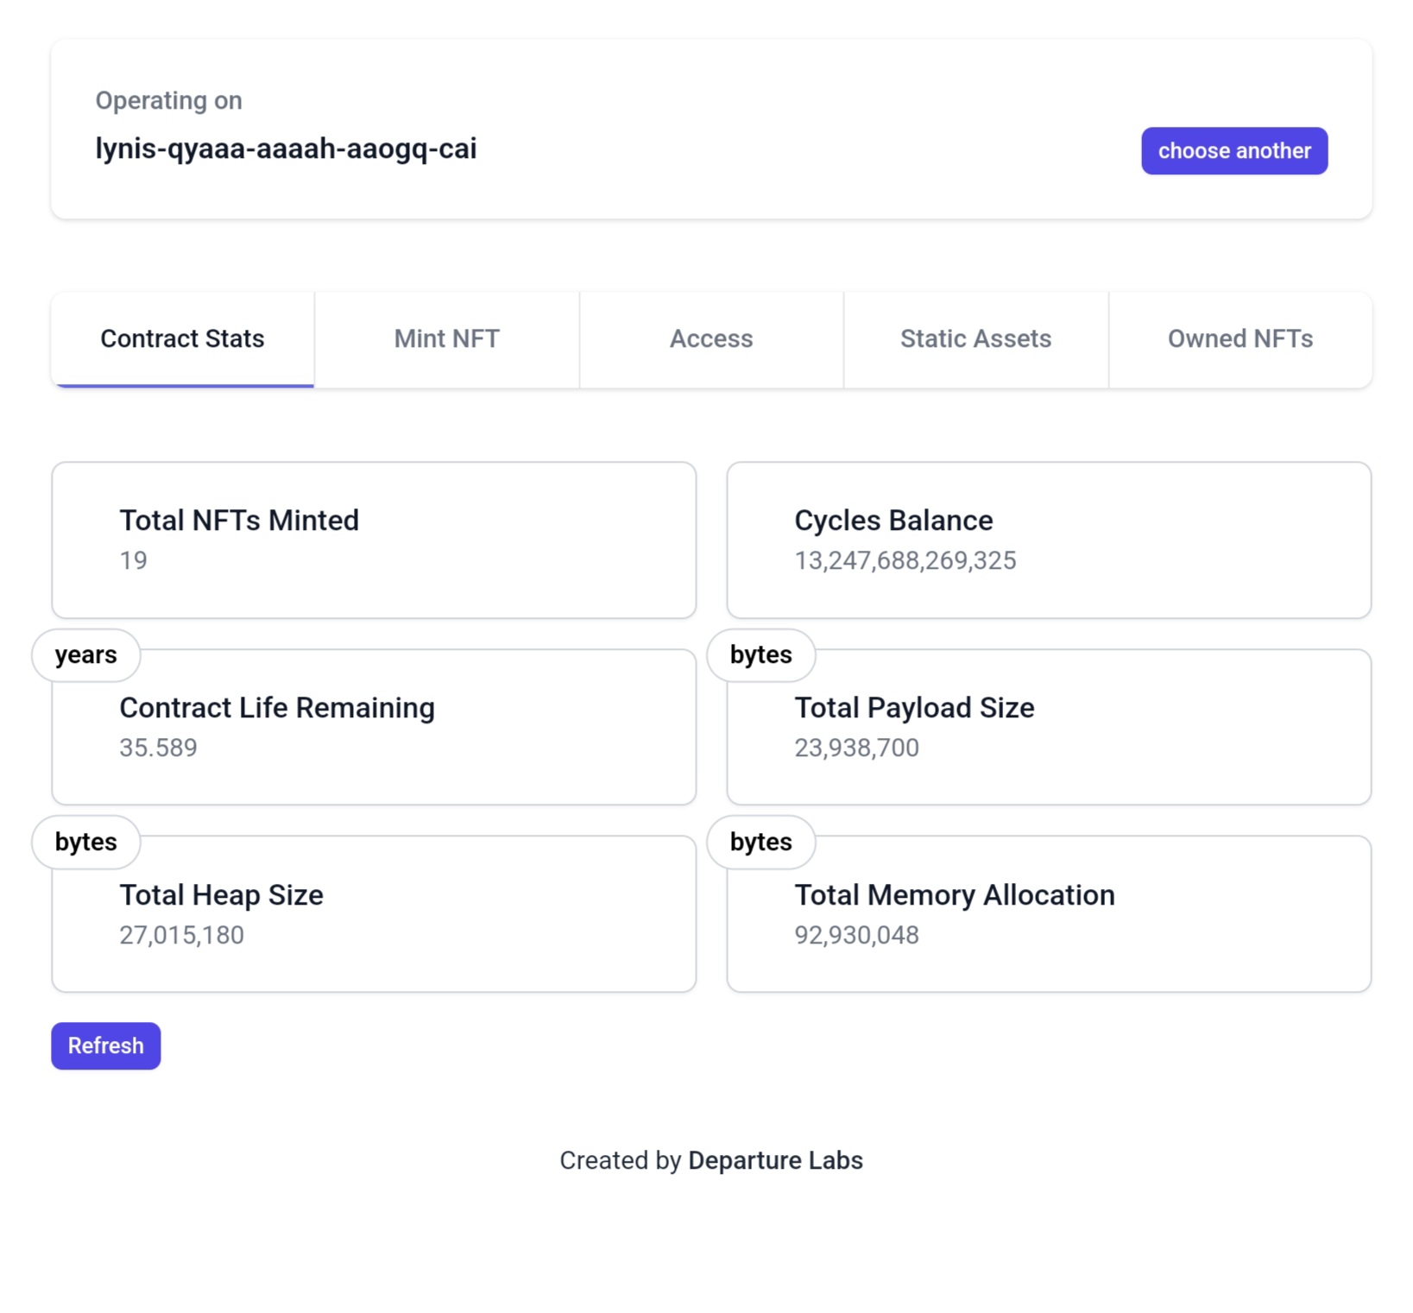This screenshot has width=1413, height=1313.
Task: Click the canister ID lynis-qyaaa-aaaah-aaogq-cai
Action: [x=286, y=148]
